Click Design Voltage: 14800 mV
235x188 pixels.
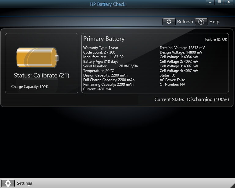tap(181, 52)
